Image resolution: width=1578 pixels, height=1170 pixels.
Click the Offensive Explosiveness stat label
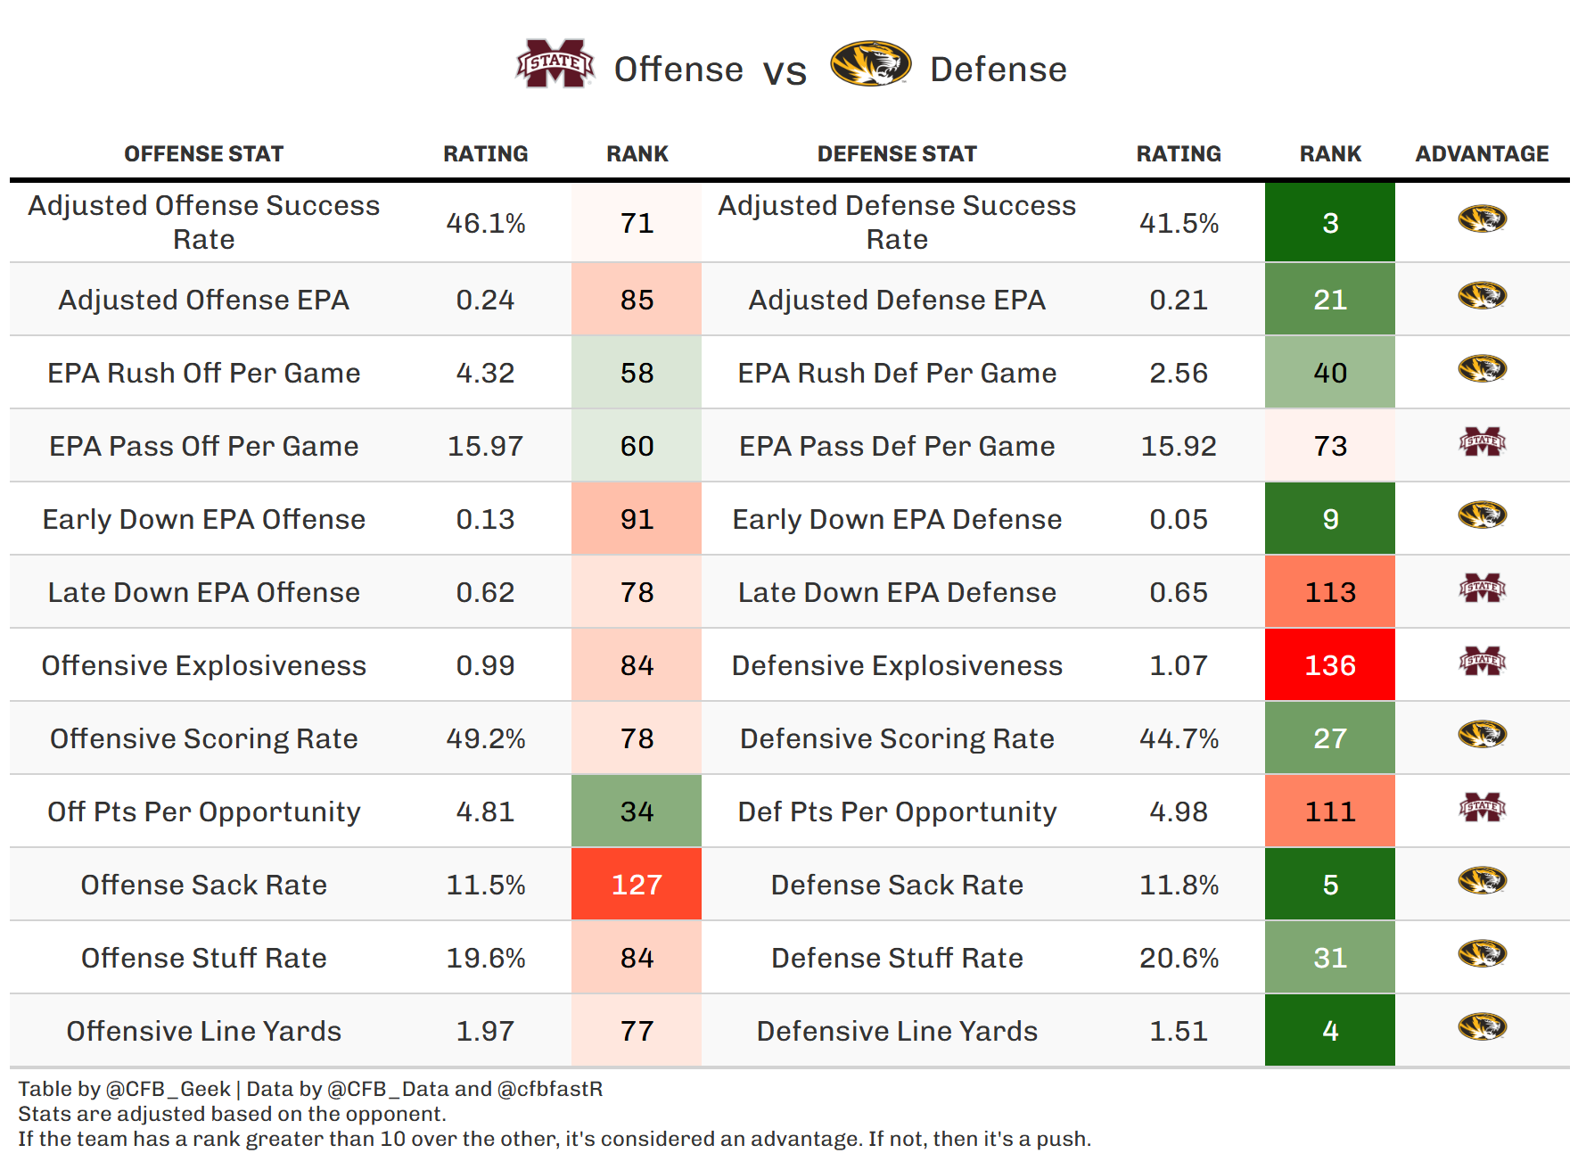[203, 665]
